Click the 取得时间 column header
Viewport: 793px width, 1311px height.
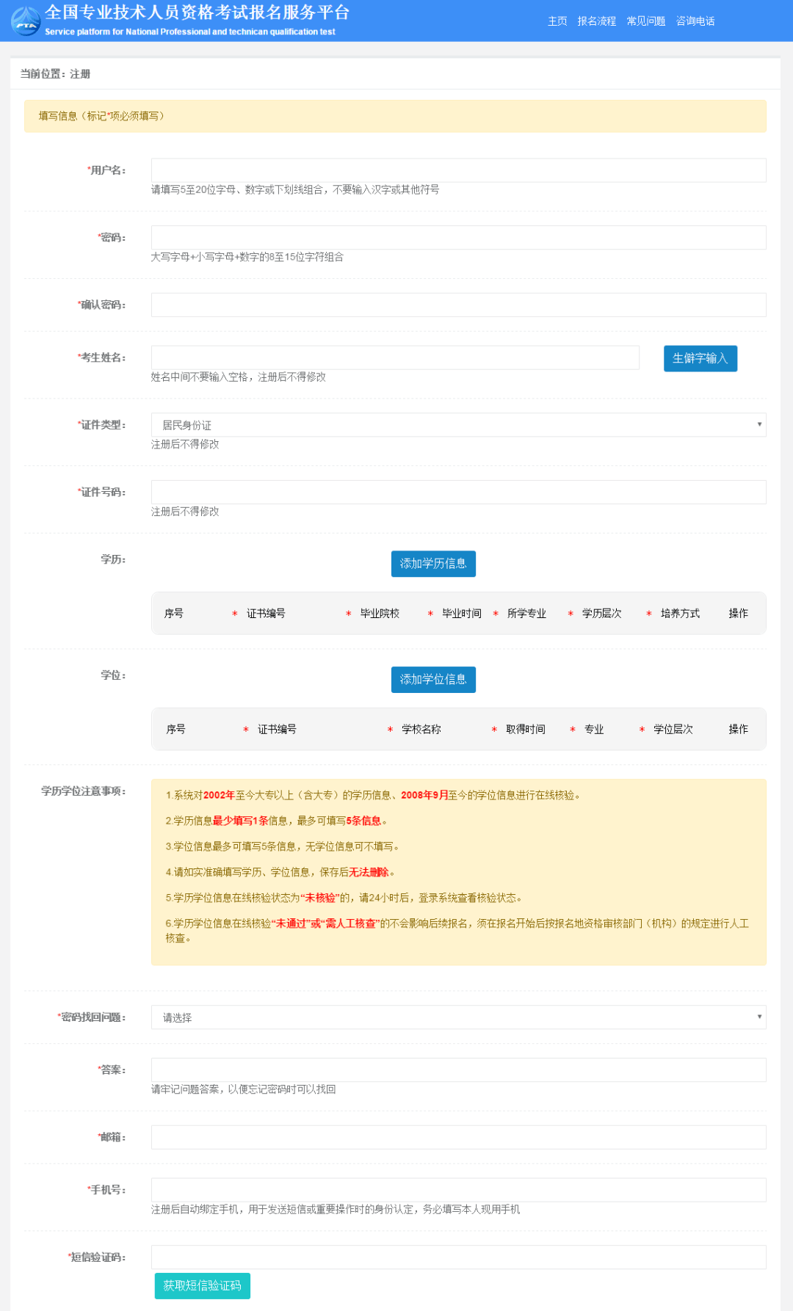point(526,730)
